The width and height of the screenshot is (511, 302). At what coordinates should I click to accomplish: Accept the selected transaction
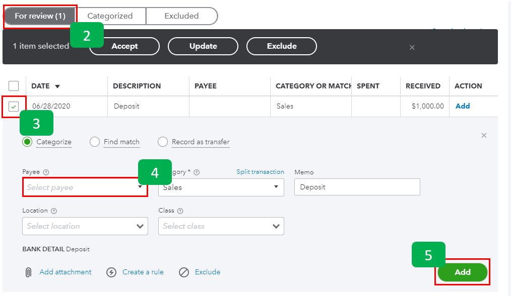point(124,46)
